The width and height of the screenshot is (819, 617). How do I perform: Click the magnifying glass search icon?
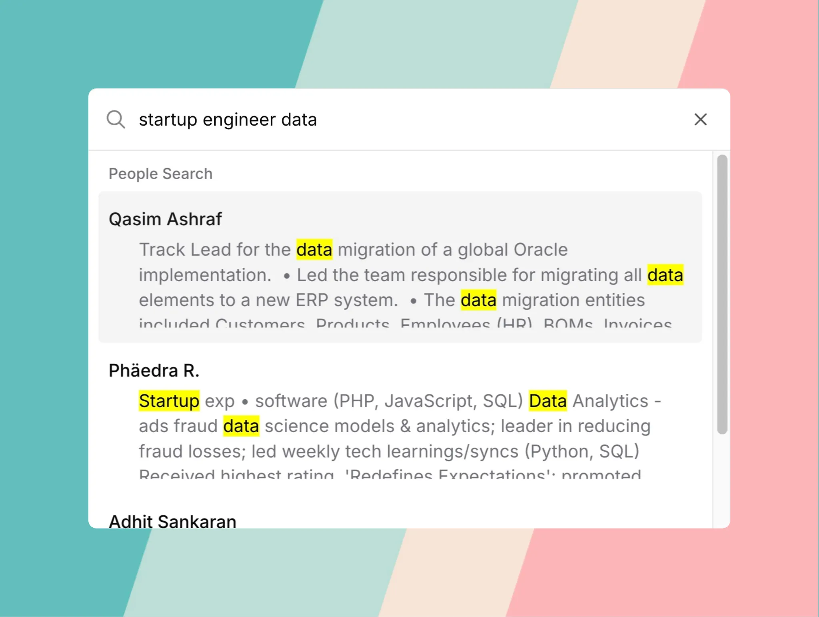coord(116,119)
